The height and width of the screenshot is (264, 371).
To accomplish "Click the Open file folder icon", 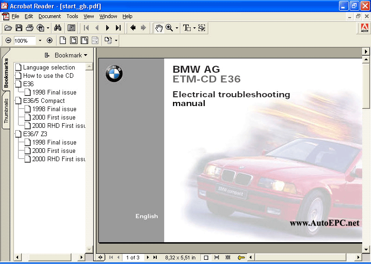I will (x=8, y=28).
